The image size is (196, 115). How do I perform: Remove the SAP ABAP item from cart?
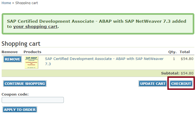coord(12,59)
